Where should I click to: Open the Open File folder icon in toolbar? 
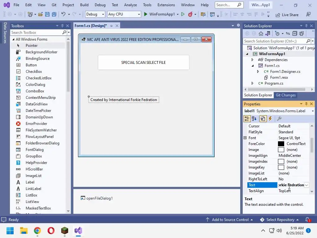41,14
